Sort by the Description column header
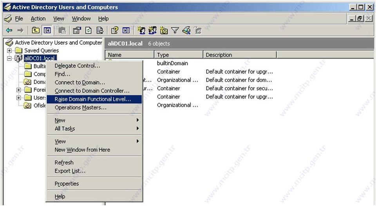The width and height of the screenshot is (376, 206). 240,55
